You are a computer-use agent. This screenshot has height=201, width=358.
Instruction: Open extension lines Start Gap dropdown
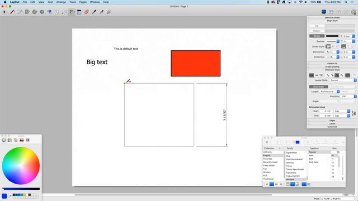point(342,111)
